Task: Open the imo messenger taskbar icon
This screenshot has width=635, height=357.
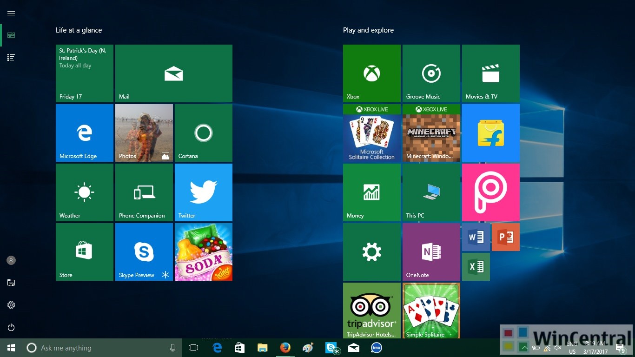Action: point(377,348)
